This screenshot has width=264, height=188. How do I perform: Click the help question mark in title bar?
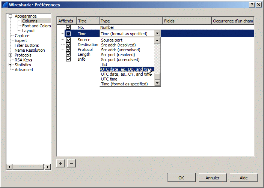tap(252, 4)
